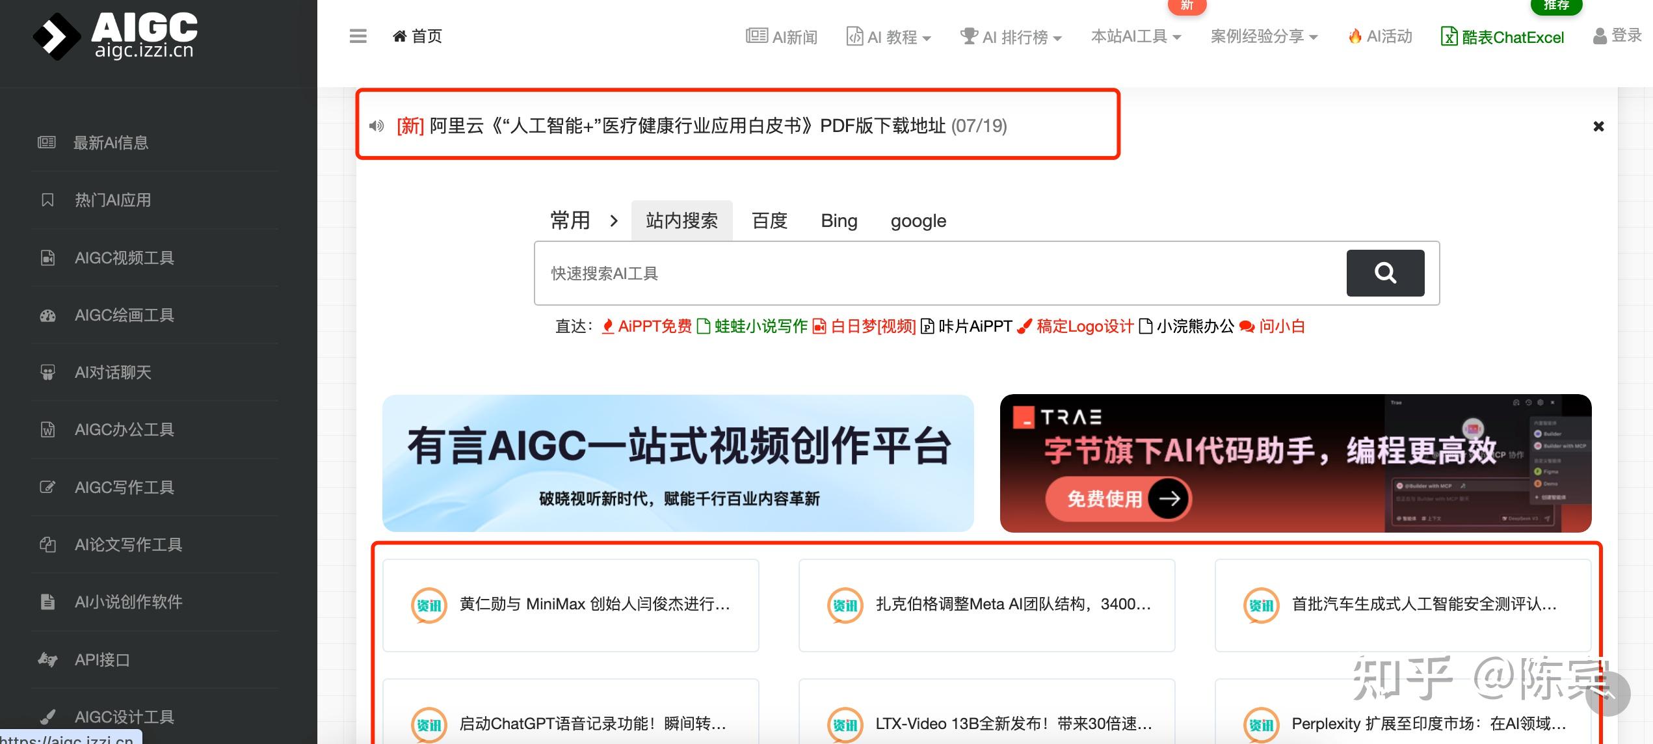Open the hamburger navigation menu
Screen dimensions: 1653x744
point(358,36)
